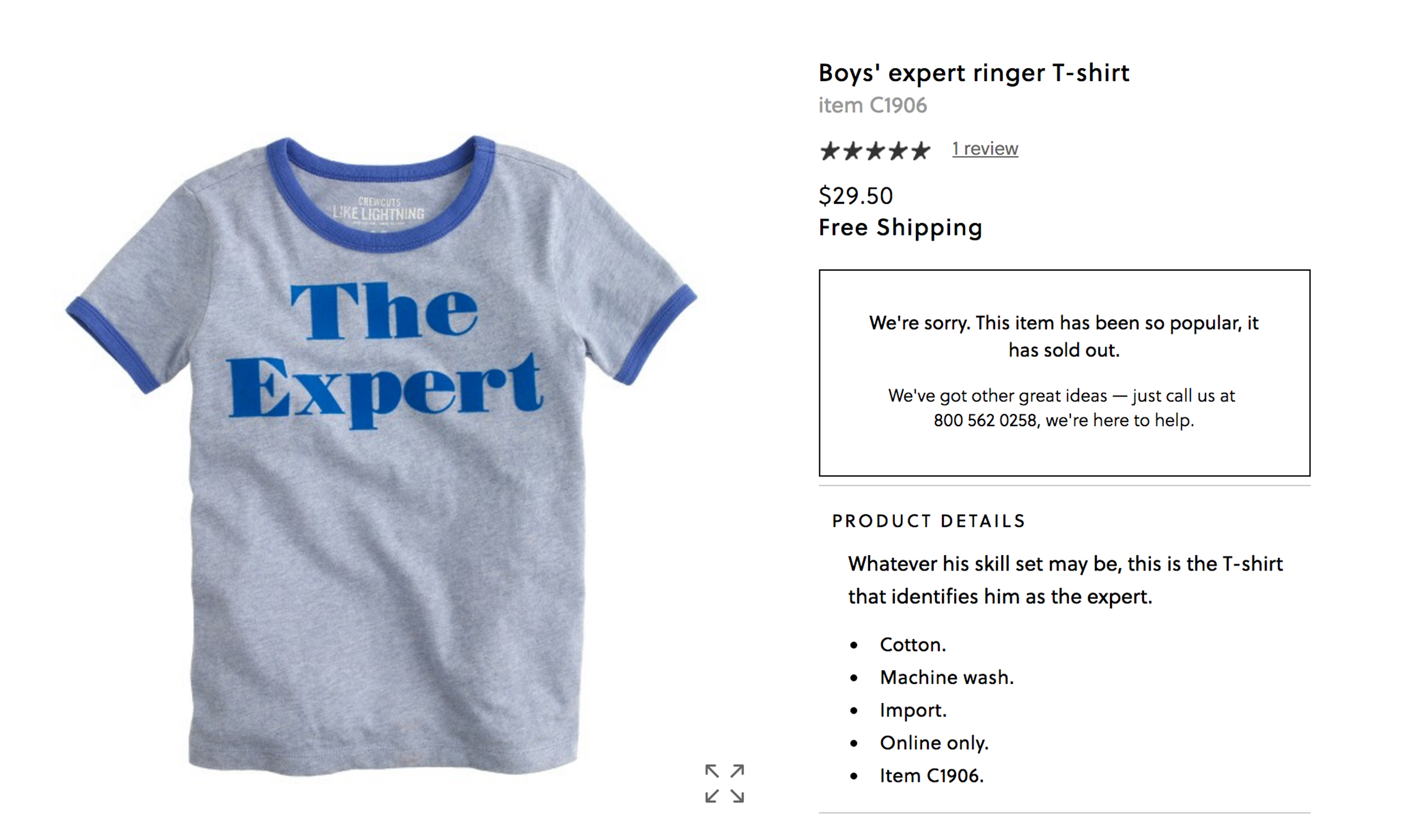Expand the product image to fullscreen

pyautogui.click(x=724, y=783)
